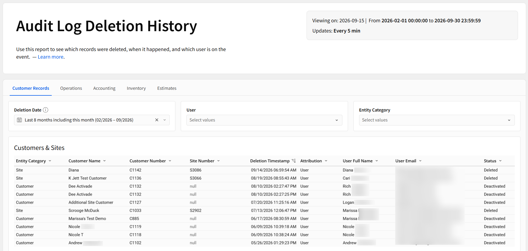The height and width of the screenshot is (251, 528).
Task: Select customer name Nicole T
Action: click(x=76, y=235)
